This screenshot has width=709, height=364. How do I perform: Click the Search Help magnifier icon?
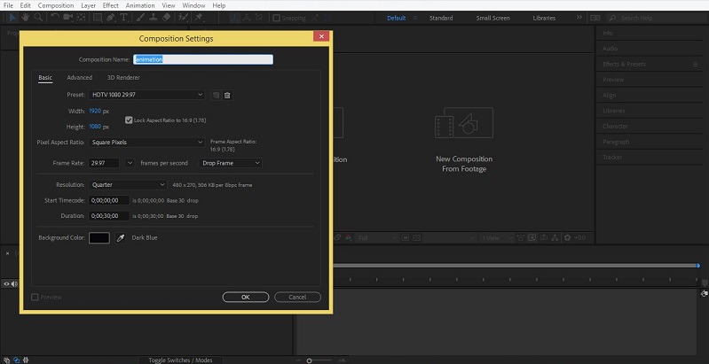612,18
